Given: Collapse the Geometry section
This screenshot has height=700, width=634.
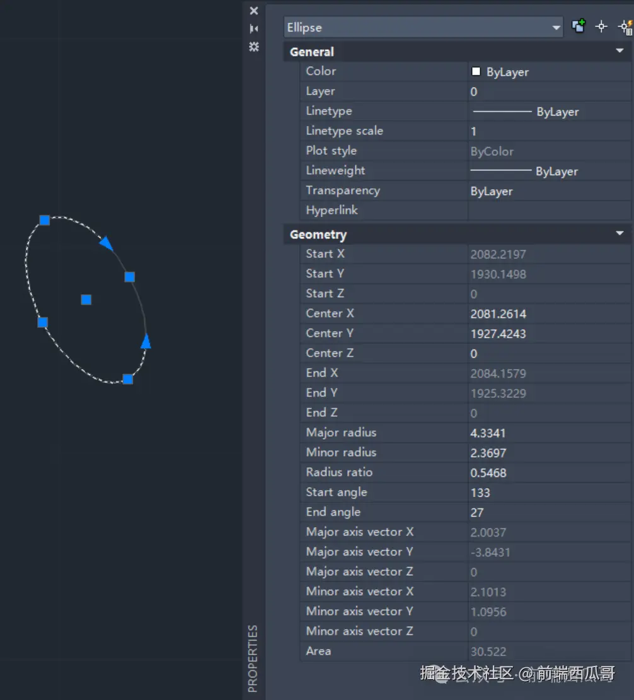Looking at the screenshot, I should 620,233.
